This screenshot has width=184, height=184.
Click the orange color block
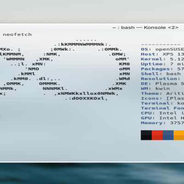pos(179,135)
